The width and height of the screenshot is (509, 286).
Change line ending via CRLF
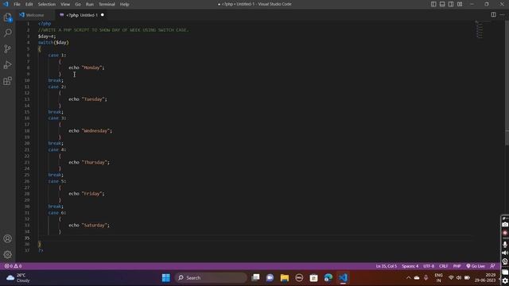[443, 266]
